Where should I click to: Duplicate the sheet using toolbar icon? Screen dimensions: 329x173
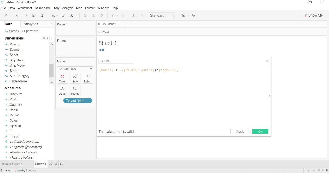click(x=64, y=15)
